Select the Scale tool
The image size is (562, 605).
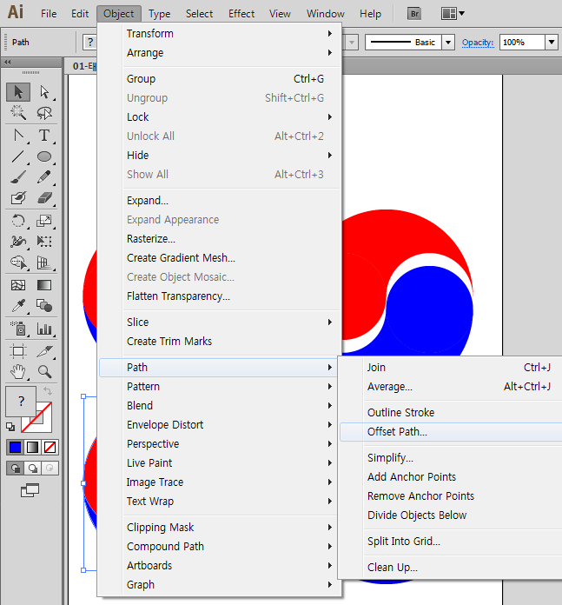pyautogui.click(x=44, y=221)
